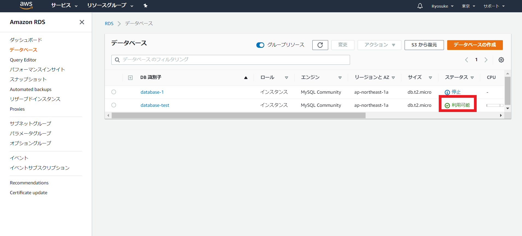Open the サポート menu
This screenshot has width=522, height=236.
pos(494,6)
